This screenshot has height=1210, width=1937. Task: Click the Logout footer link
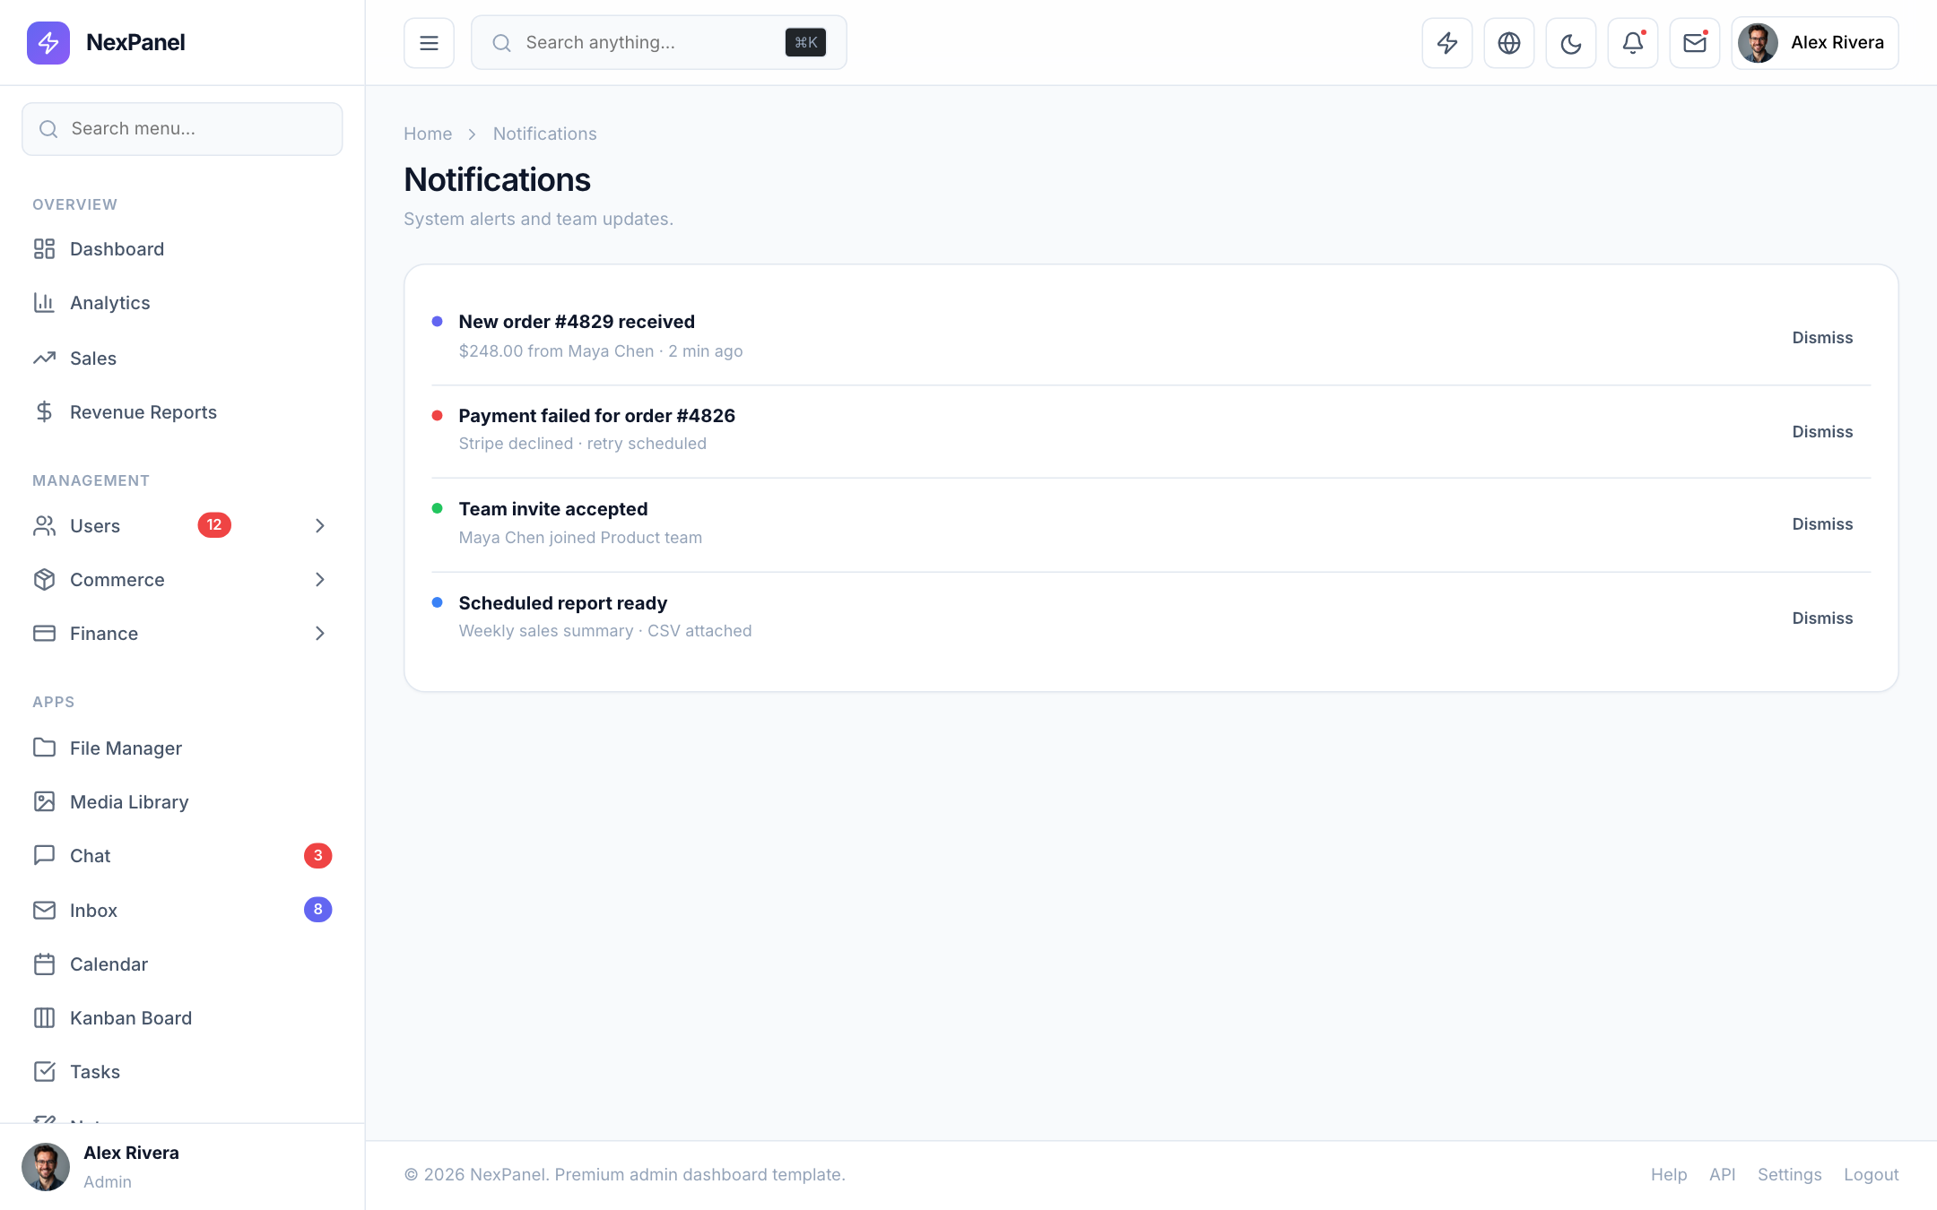pyautogui.click(x=1871, y=1174)
